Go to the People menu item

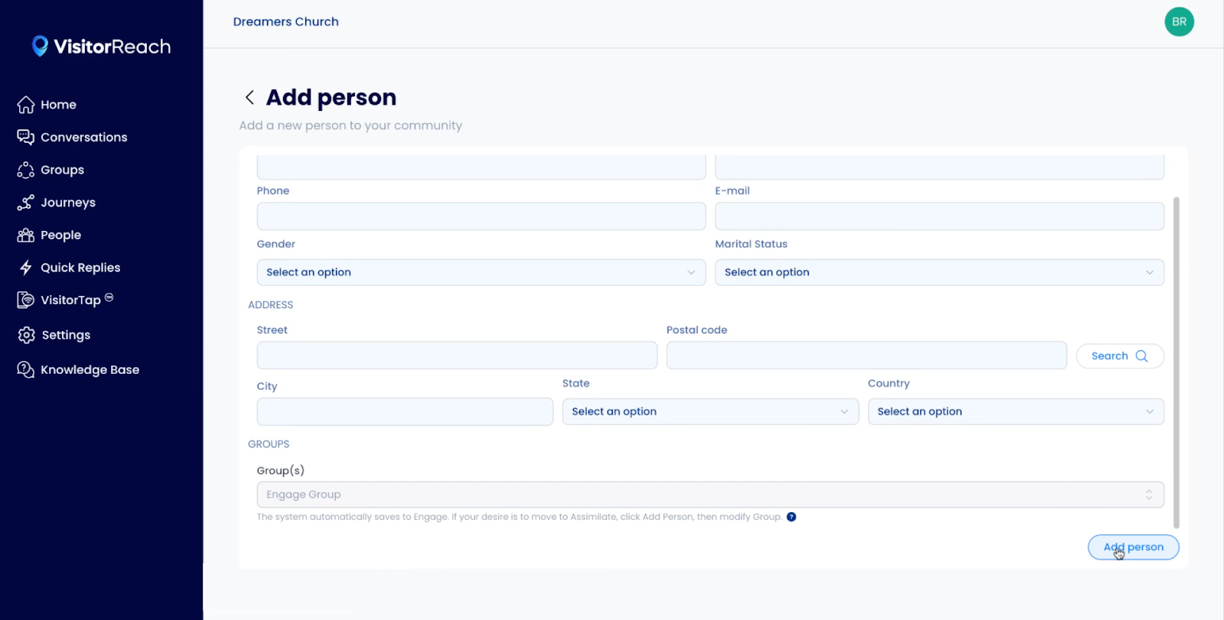pyautogui.click(x=60, y=235)
